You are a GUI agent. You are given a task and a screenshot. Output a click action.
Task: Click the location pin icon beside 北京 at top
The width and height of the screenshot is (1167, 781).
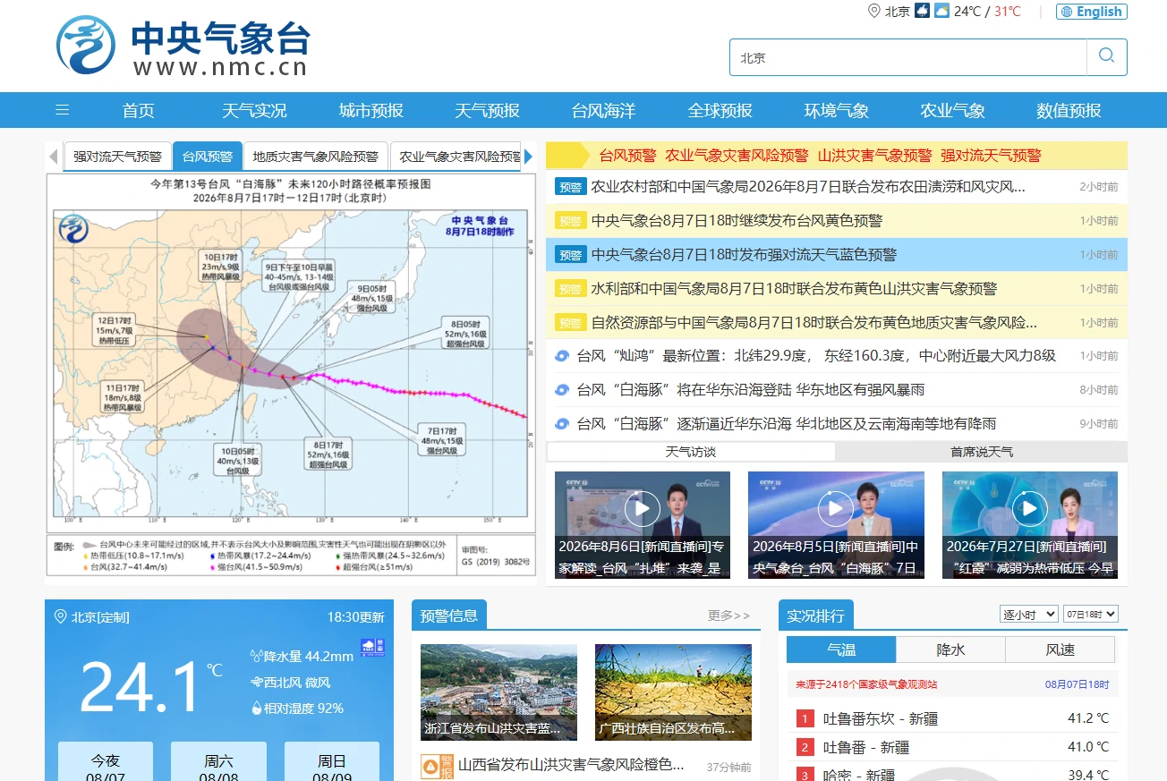[x=874, y=11]
